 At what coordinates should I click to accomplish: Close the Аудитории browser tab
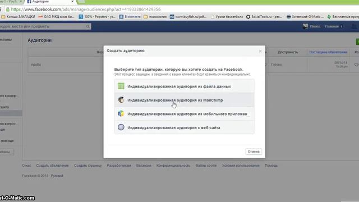(x=72, y=2)
